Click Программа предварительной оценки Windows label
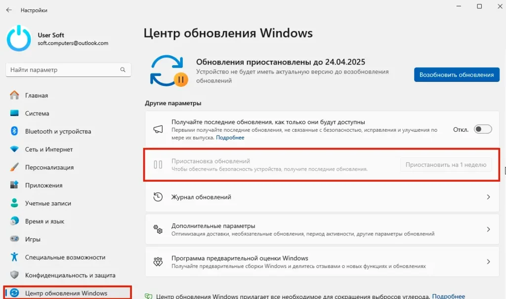 tap(240, 258)
